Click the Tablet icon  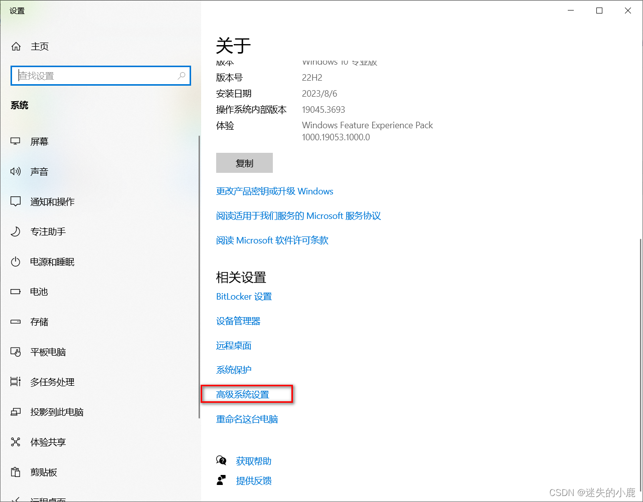coord(16,352)
